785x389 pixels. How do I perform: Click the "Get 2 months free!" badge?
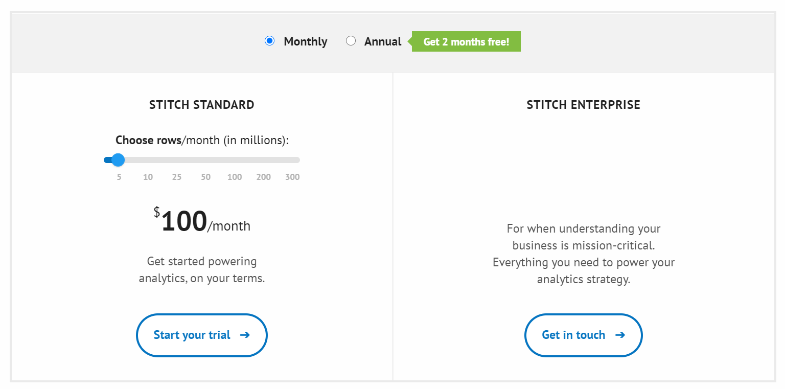466,41
